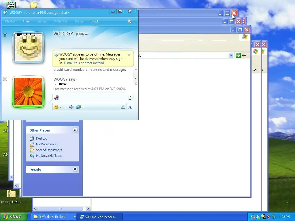Click the tray person icon with green badge
The image size is (295, 221).
(258, 217)
